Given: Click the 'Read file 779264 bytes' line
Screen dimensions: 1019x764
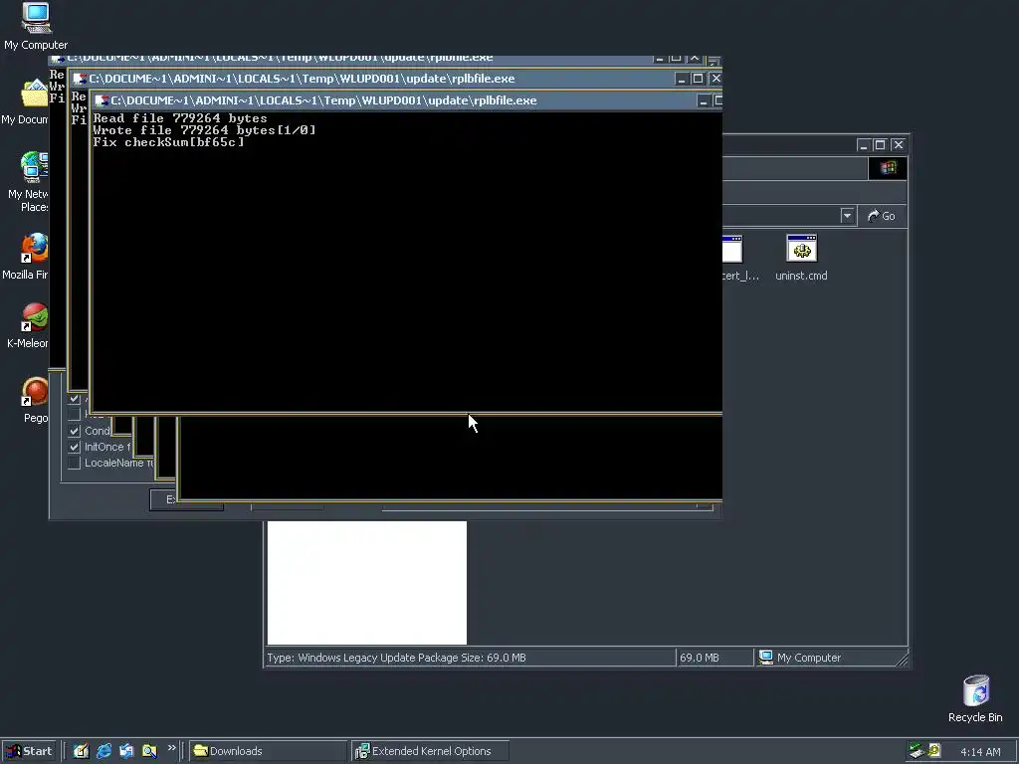Looking at the screenshot, I should click(180, 118).
